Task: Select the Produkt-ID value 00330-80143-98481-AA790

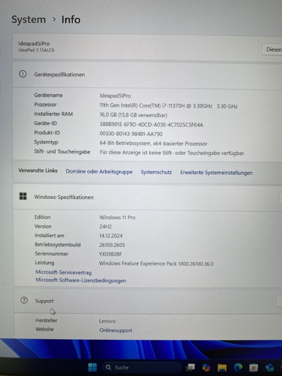Action: click(131, 134)
